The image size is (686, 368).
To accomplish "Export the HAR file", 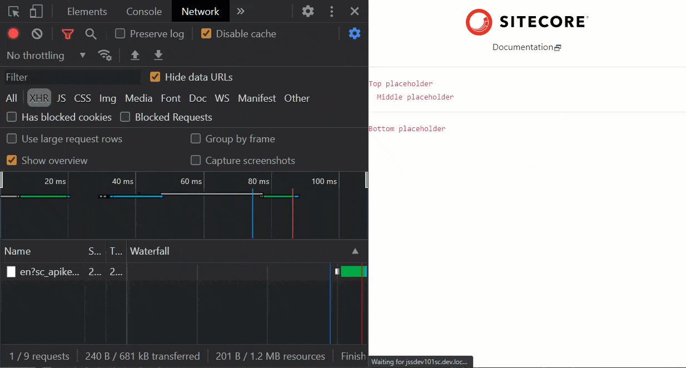I will point(158,56).
